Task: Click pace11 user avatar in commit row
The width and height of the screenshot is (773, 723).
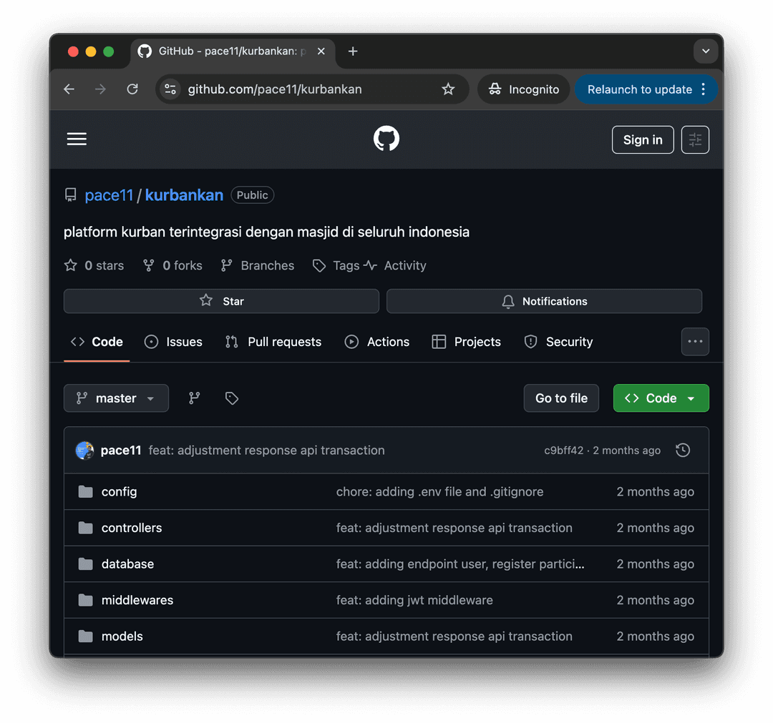Action: [x=84, y=451]
